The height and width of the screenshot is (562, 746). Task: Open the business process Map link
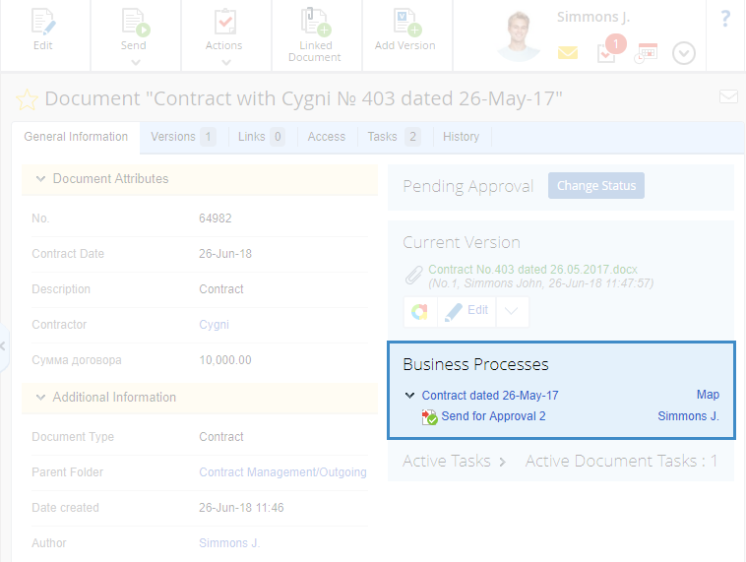pos(708,395)
